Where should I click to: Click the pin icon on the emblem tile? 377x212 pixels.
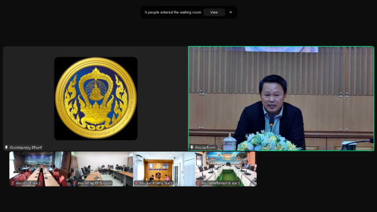pos(6,147)
